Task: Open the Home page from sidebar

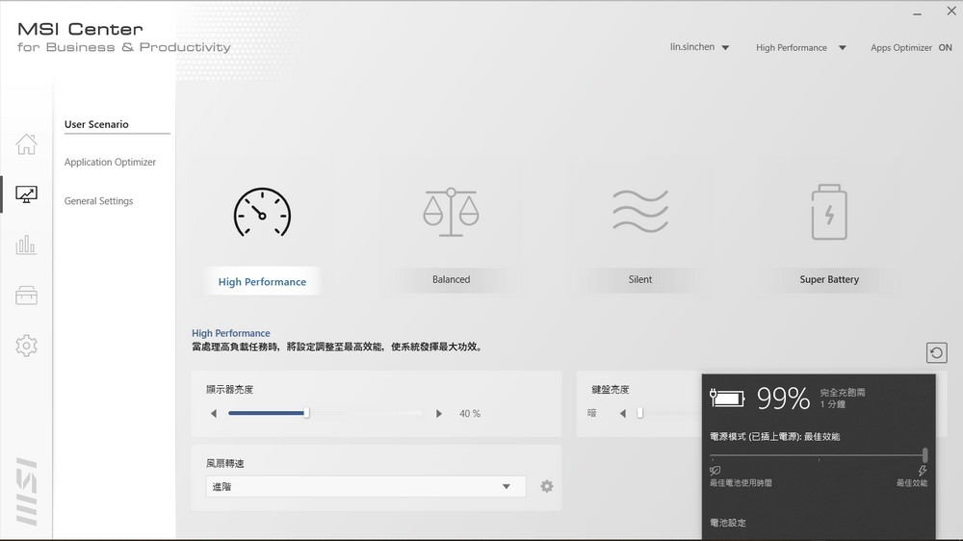Action: tap(26, 144)
